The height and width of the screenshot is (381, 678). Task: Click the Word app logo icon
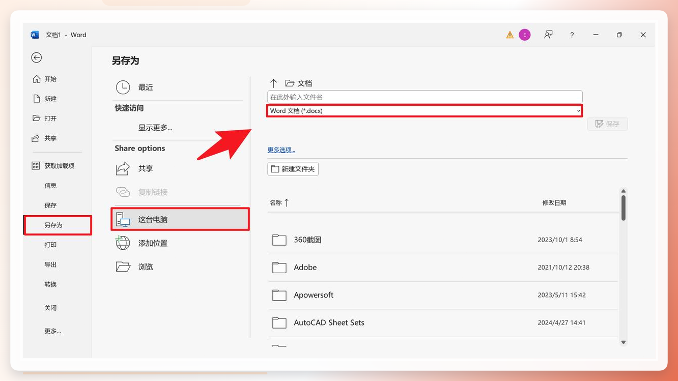(x=35, y=35)
